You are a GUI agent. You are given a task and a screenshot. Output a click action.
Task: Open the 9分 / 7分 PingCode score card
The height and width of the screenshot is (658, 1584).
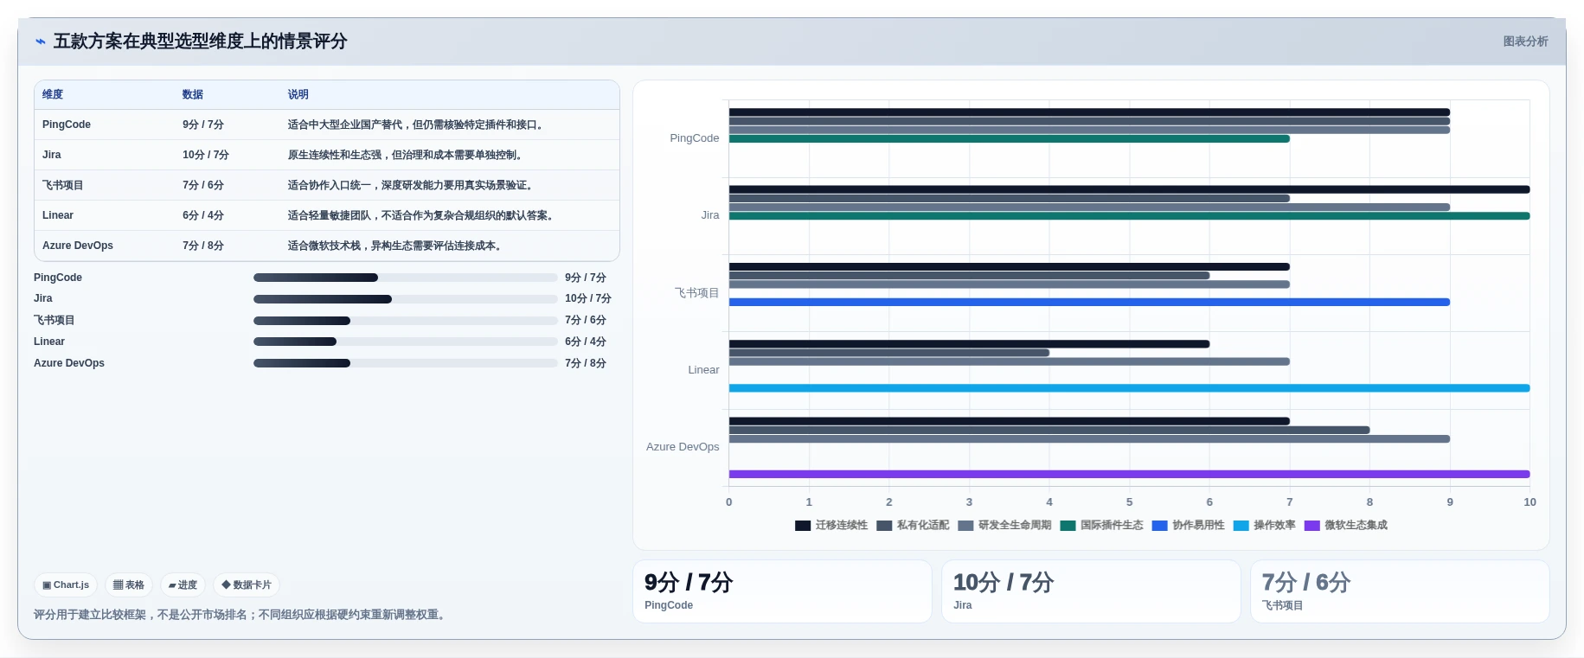point(782,591)
